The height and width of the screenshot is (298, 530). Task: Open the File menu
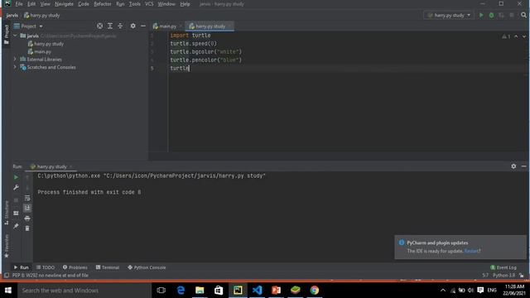point(19,4)
